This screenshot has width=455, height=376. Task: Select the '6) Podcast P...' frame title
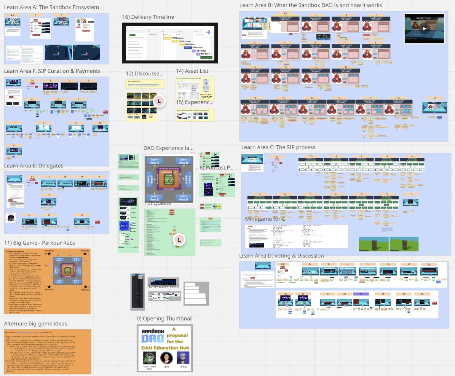(217, 168)
